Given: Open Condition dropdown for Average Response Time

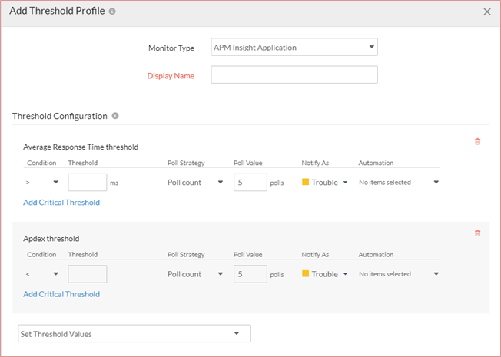Looking at the screenshot, I should point(42,182).
